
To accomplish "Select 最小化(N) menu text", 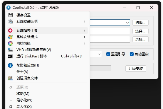I will 24,100.
